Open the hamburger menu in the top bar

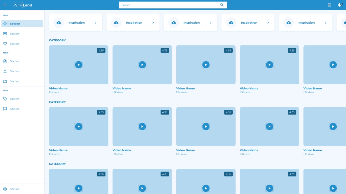[5, 5]
